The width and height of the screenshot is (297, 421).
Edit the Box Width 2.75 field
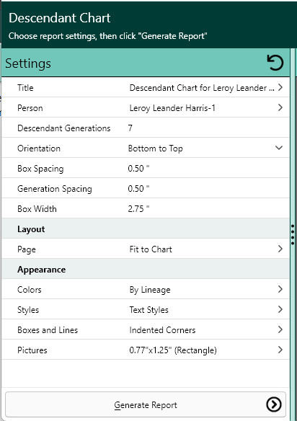click(x=138, y=209)
